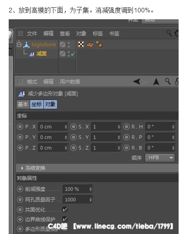Viewport: 185px width, 234px height.
Task: Click the object manager search magnifier icon
Action: [x=169, y=33]
